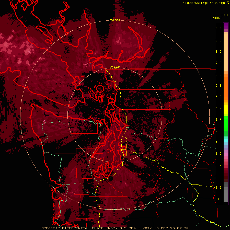
Task: Click the orange segment of the color bar
Action: [x=226, y=88]
